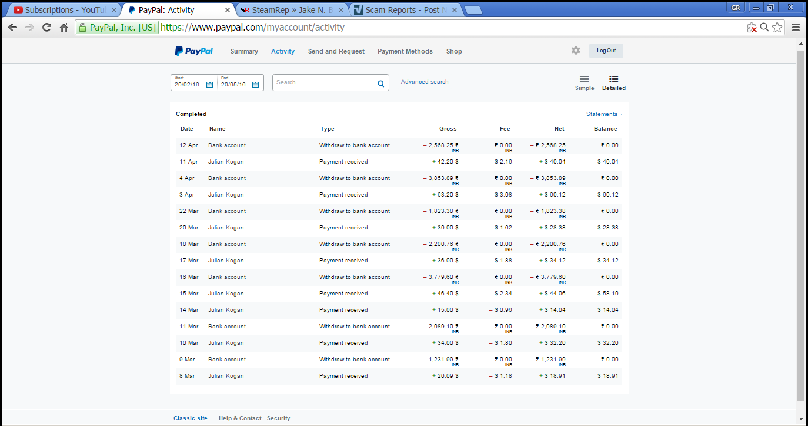808x426 pixels.
Task: Click the Classic site footer link
Action: coord(190,418)
